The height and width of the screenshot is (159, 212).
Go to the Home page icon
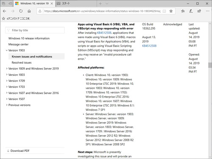29,11
